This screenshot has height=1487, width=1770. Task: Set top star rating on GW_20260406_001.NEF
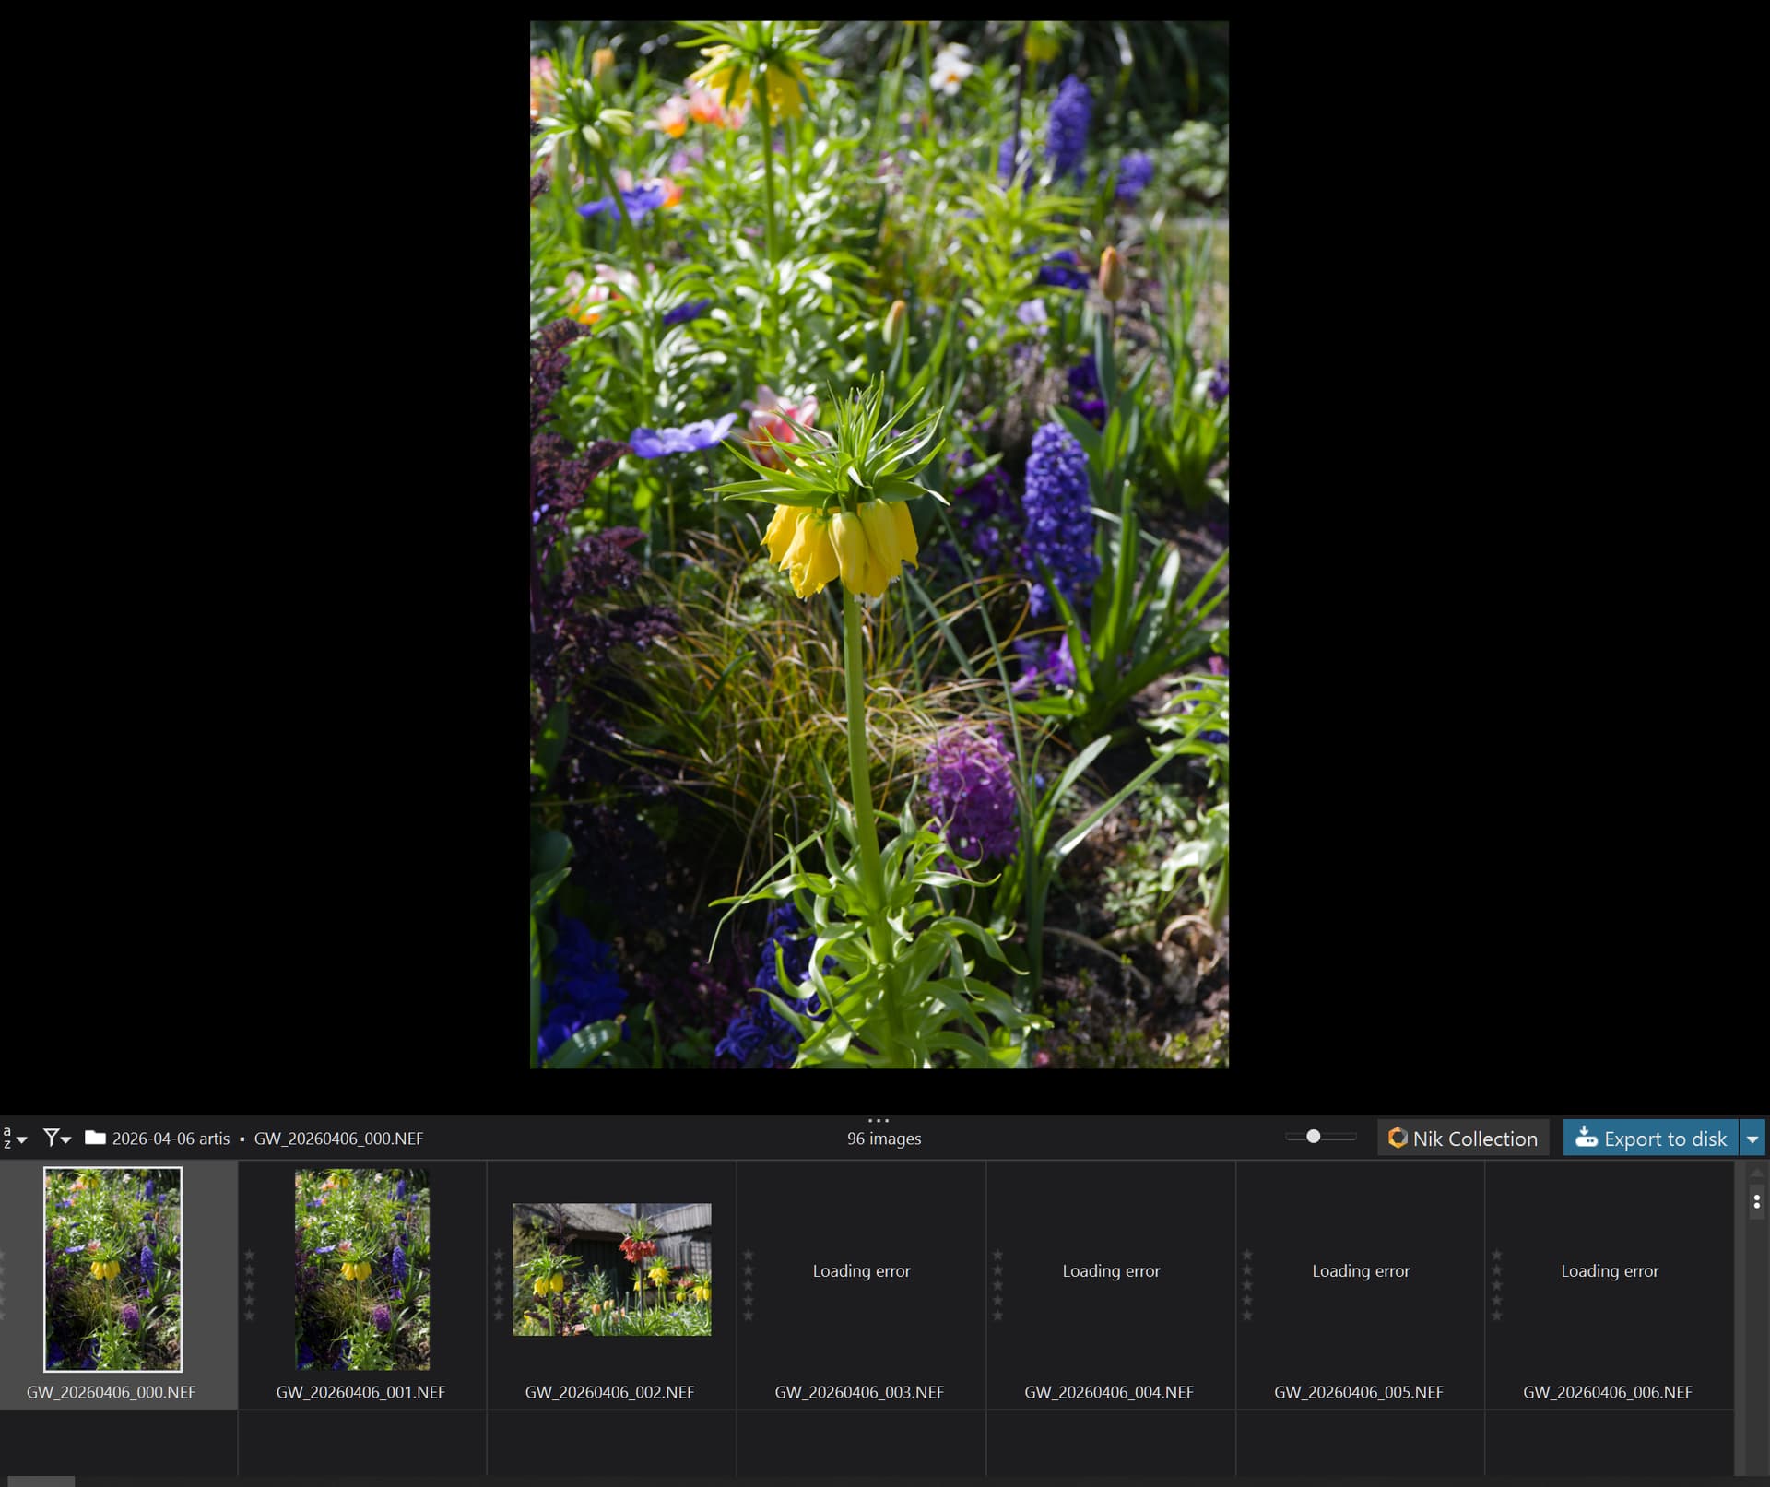click(x=249, y=1255)
